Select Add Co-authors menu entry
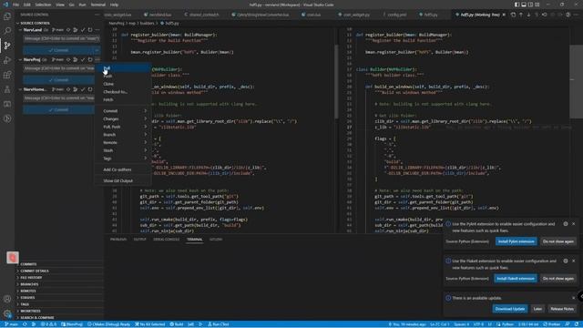583x328 pixels. point(123,169)
